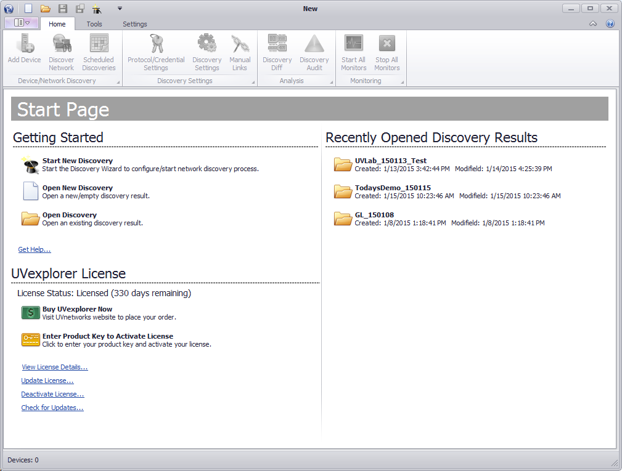Open the TodaysDemo_150115 recent result
This screenshot has height=471, width=622.
point(447,191)
